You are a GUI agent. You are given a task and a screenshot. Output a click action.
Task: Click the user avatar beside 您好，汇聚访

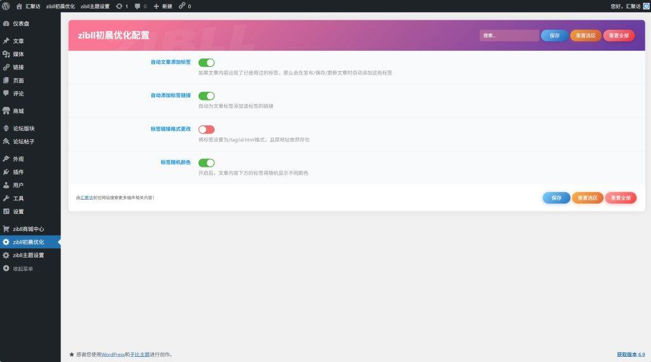pos(646,6)
